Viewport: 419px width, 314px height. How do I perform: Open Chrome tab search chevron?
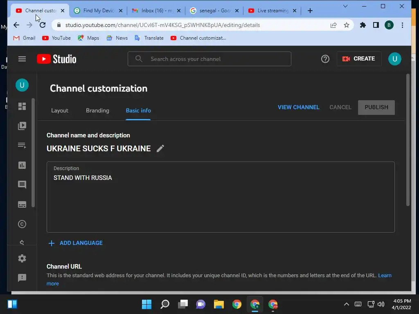(x=345, y=6)
